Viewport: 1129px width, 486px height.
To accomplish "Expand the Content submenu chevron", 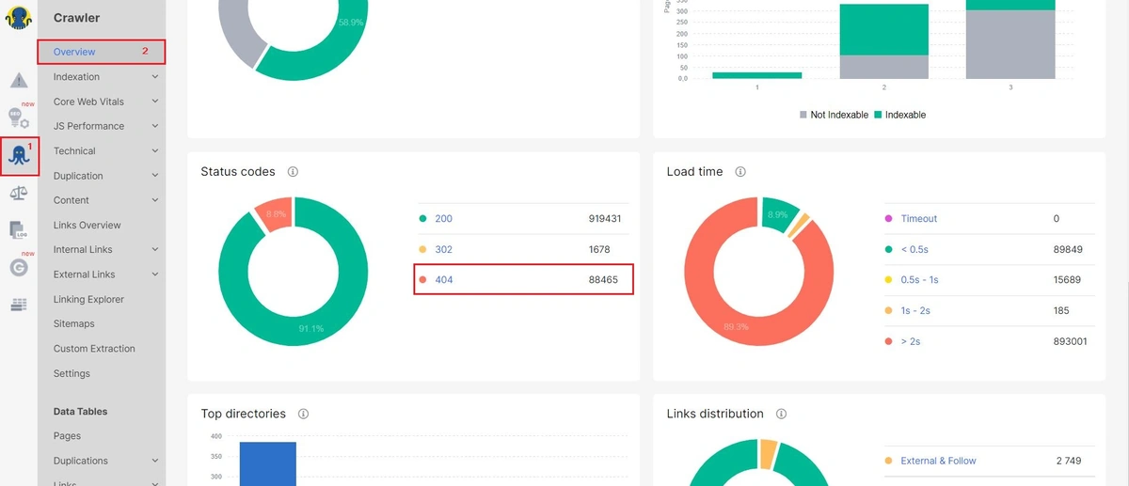I will coord(155,200).
